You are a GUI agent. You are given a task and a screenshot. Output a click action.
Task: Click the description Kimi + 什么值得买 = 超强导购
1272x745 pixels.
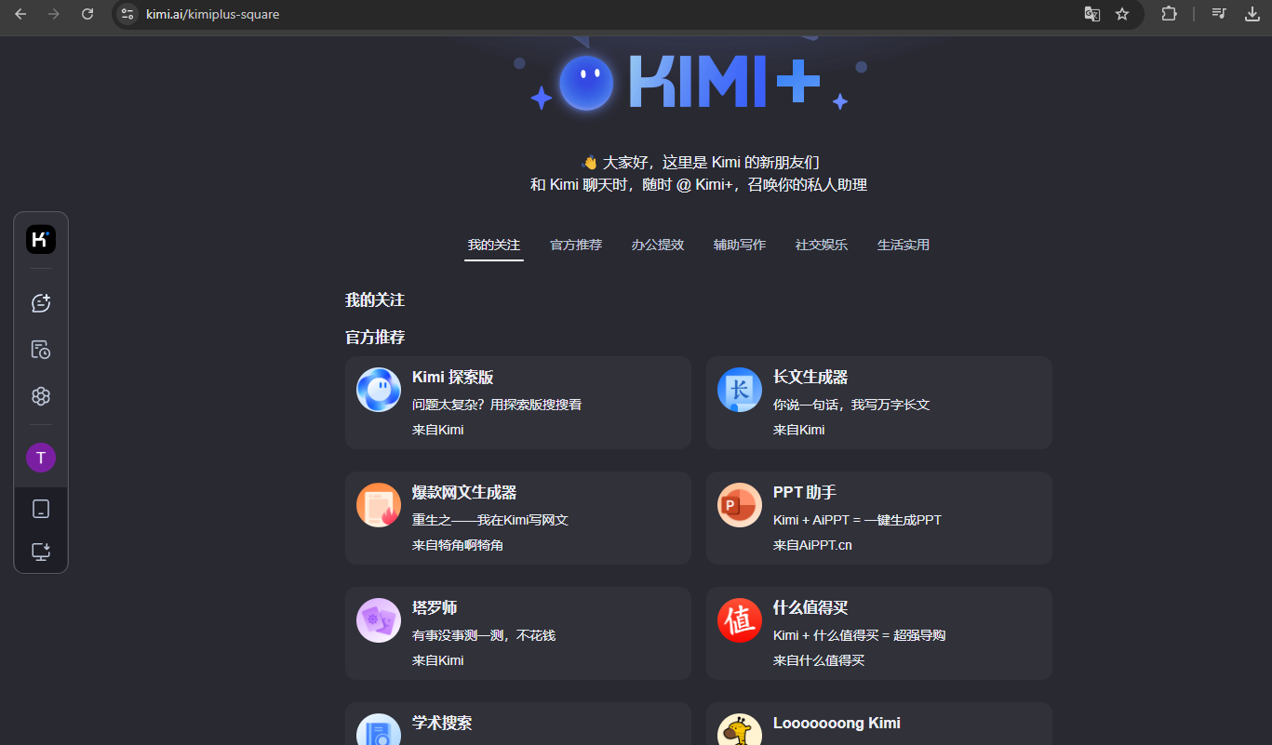pos(860,635)
